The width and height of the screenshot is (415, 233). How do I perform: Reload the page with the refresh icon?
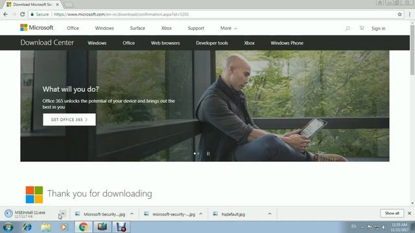(x=23, y=14)
